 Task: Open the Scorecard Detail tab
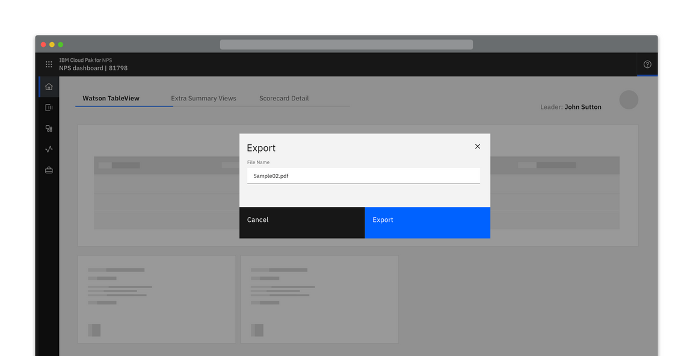[283, 98]
